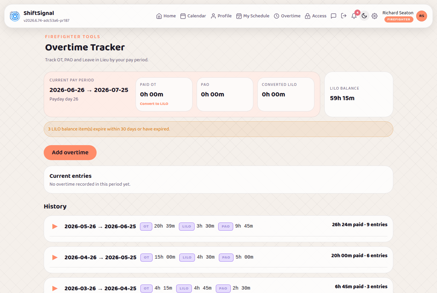This screenshot has width=437, height=293.
Task: Click the Add overtime button
Action: (70, 153)
